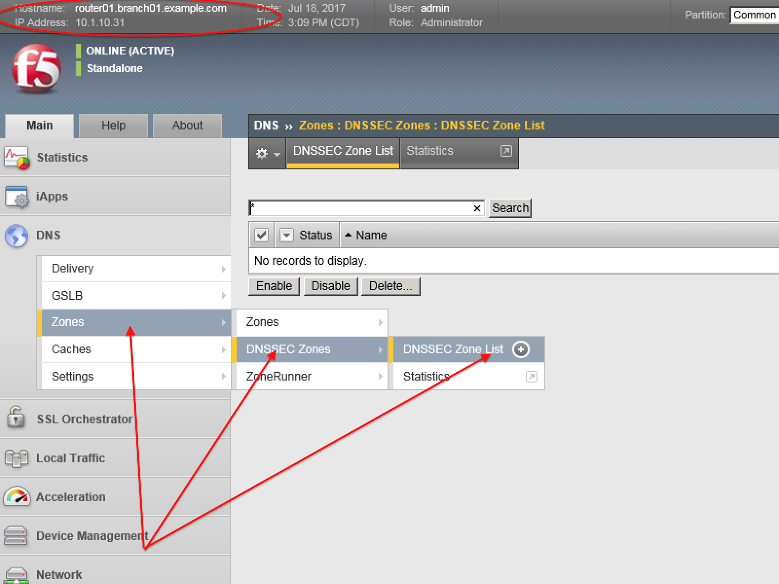Sort table by Name column

pyautogui.click(x=371, y=236)
